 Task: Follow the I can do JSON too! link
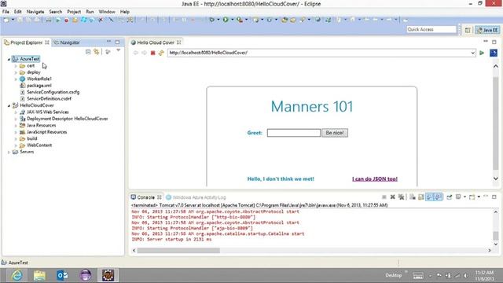[375, 179]
